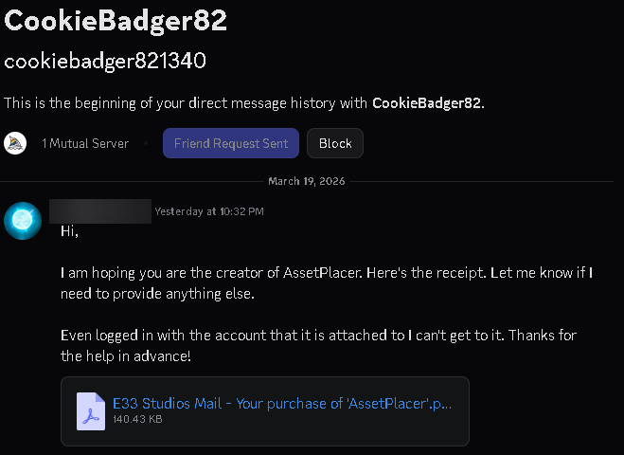Click the Friend Request Sent button
The width and height of the screenshot is (624, 455).
click(231, 143)
